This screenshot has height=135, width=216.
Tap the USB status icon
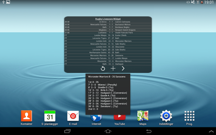point(4,2)
